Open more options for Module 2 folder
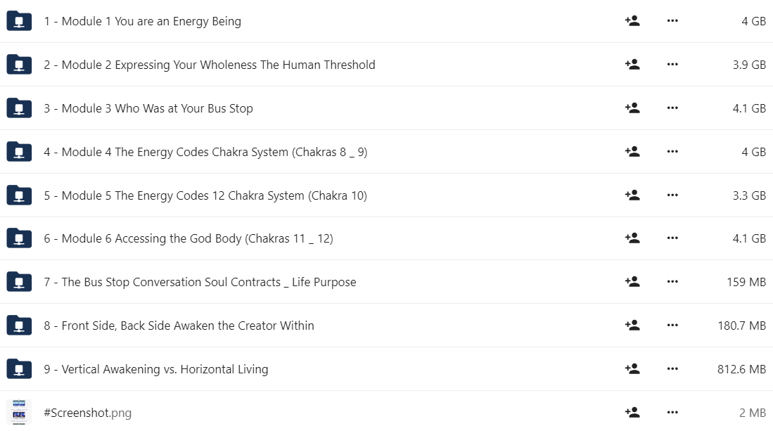The image size is (773, 431). [672, 64]
